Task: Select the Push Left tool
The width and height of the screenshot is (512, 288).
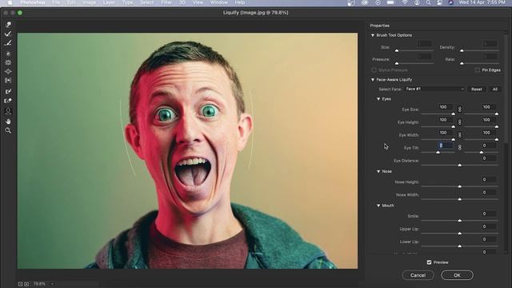Action: pyautogui.click(x=8, y=80)
